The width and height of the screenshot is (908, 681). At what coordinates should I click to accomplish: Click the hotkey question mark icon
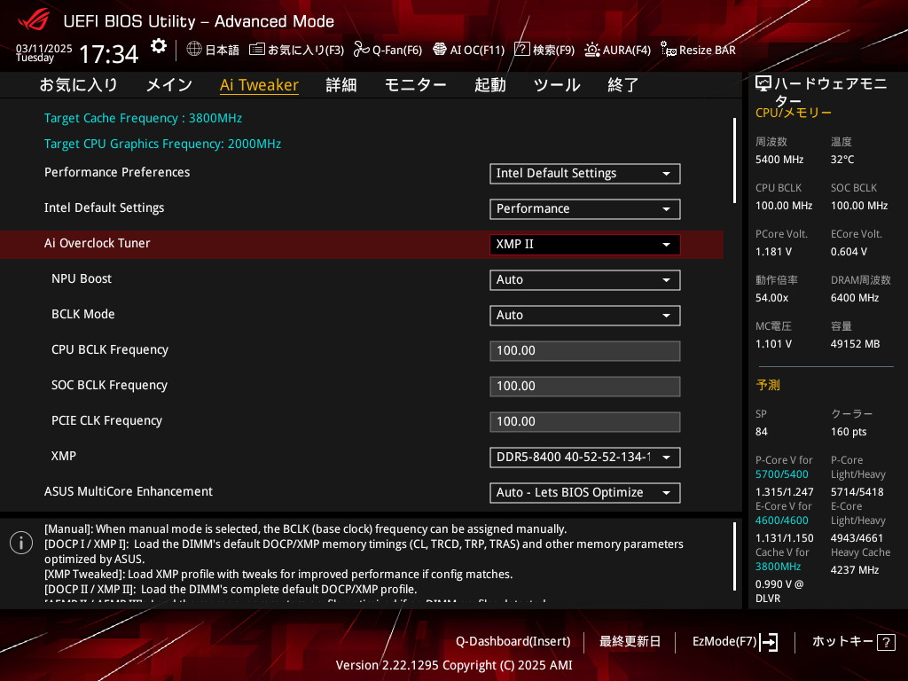[886, 642]
